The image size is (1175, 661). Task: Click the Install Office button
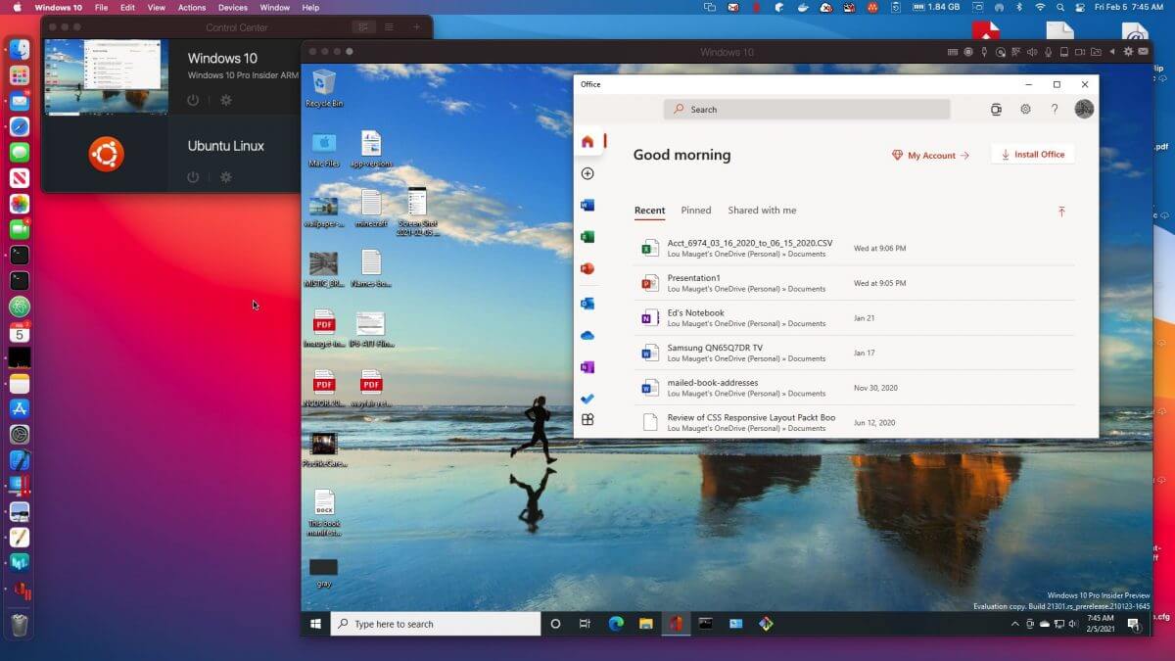1033,155
